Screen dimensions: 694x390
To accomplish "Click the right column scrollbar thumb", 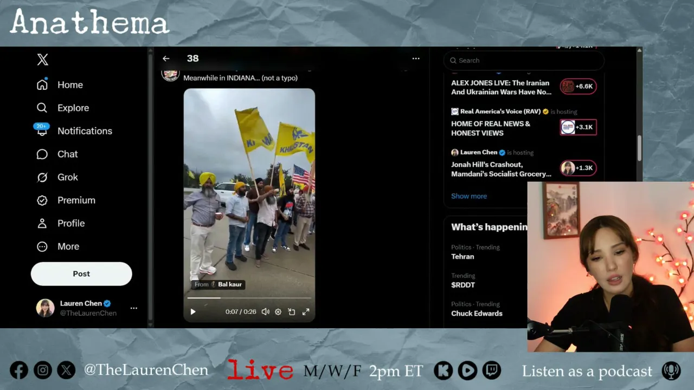I will pyautogui.click(x=639, y=148).
